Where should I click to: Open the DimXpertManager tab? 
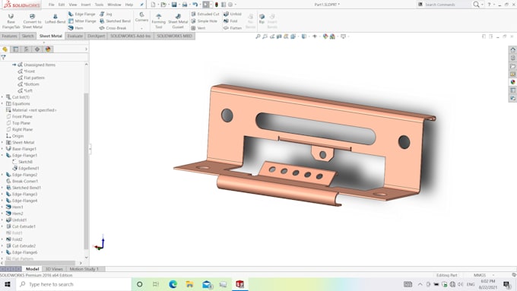37,49
